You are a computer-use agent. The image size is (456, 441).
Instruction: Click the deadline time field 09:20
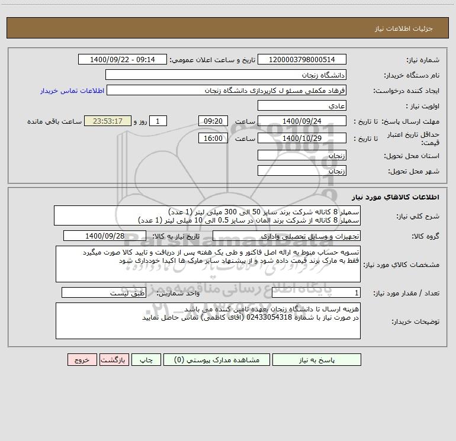point(213,121)
